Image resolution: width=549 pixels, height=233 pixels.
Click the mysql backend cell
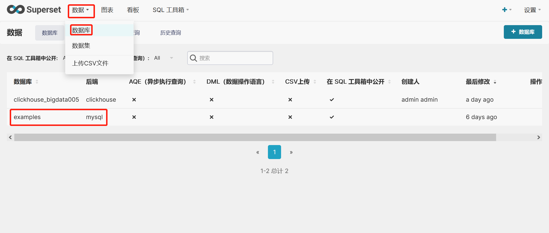coord(94,117)
